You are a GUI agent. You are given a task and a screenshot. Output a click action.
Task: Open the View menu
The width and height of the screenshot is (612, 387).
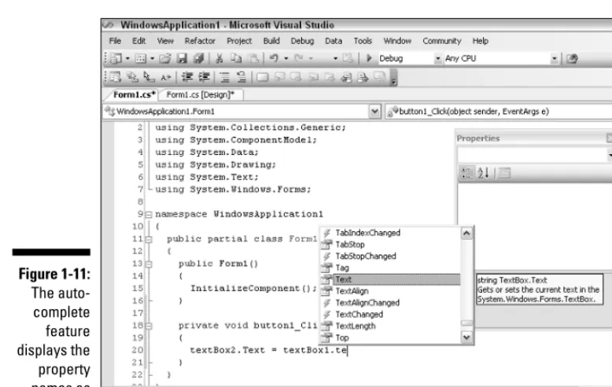click(165, 41)
